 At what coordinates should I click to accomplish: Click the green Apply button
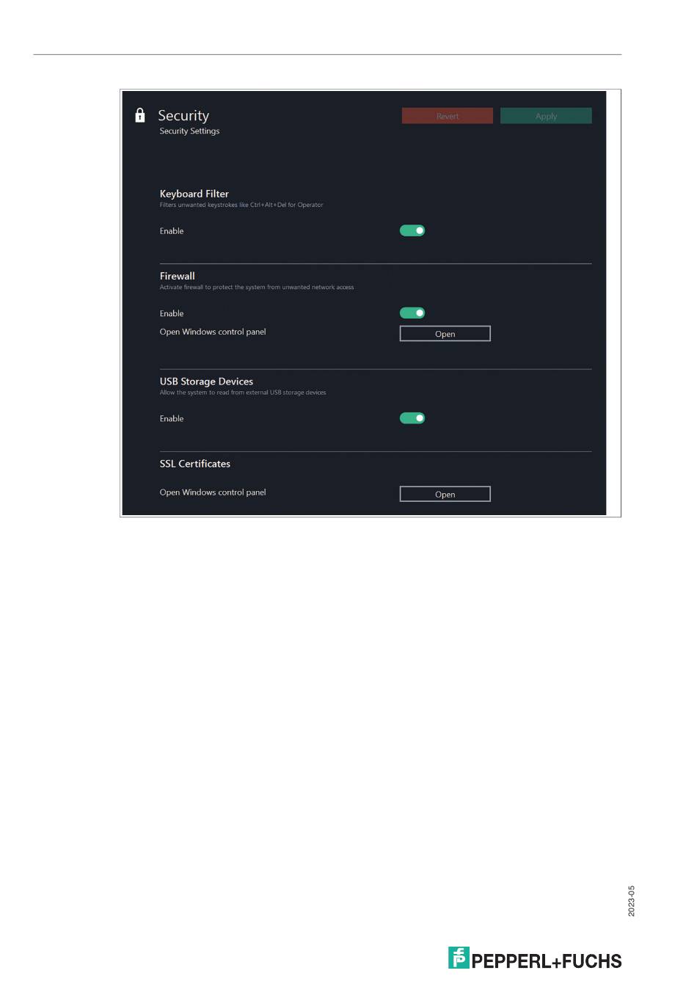pyautogui.click(x=546, y=116)
